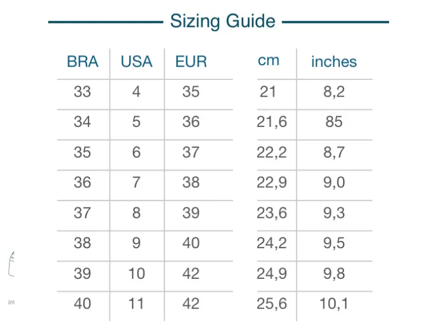Click the inches column header

pyautogui.click(x=334, y=61)
